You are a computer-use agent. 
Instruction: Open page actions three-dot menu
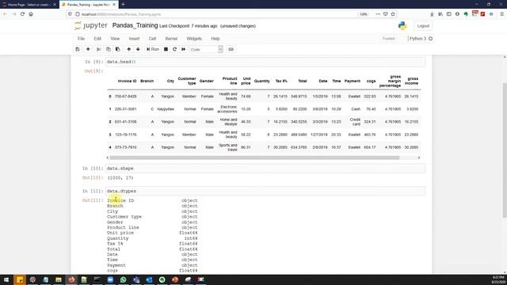click(x=378, y=14)
